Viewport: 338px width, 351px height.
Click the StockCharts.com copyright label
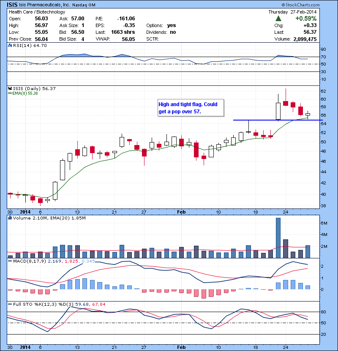coord(301,5)
